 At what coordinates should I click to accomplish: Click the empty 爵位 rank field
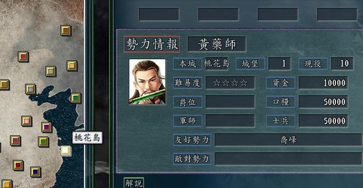[x=230, y=102]
